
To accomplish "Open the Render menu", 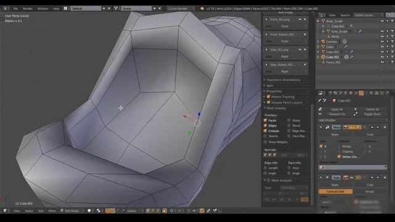I will click(27, 9).
